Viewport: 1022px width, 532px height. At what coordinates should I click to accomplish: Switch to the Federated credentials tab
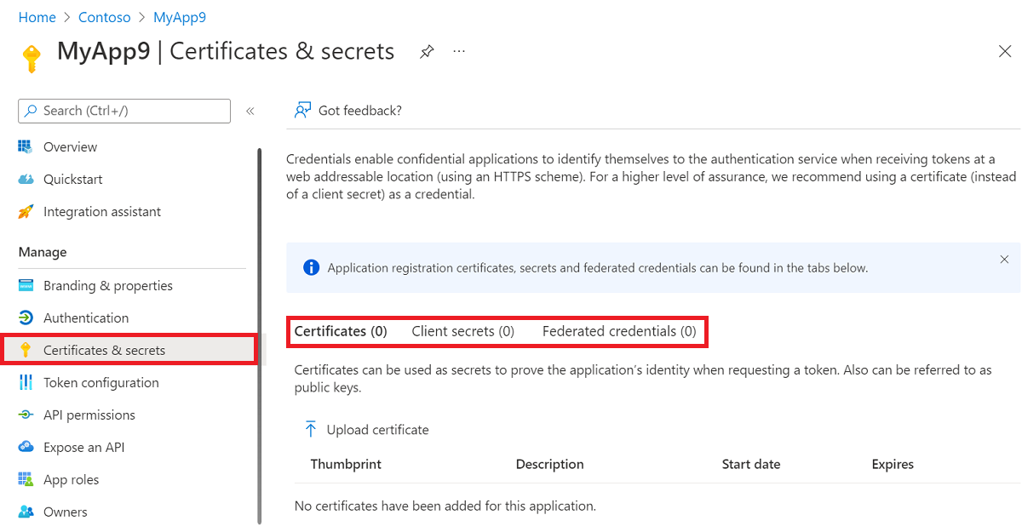(x=619, y=331)
